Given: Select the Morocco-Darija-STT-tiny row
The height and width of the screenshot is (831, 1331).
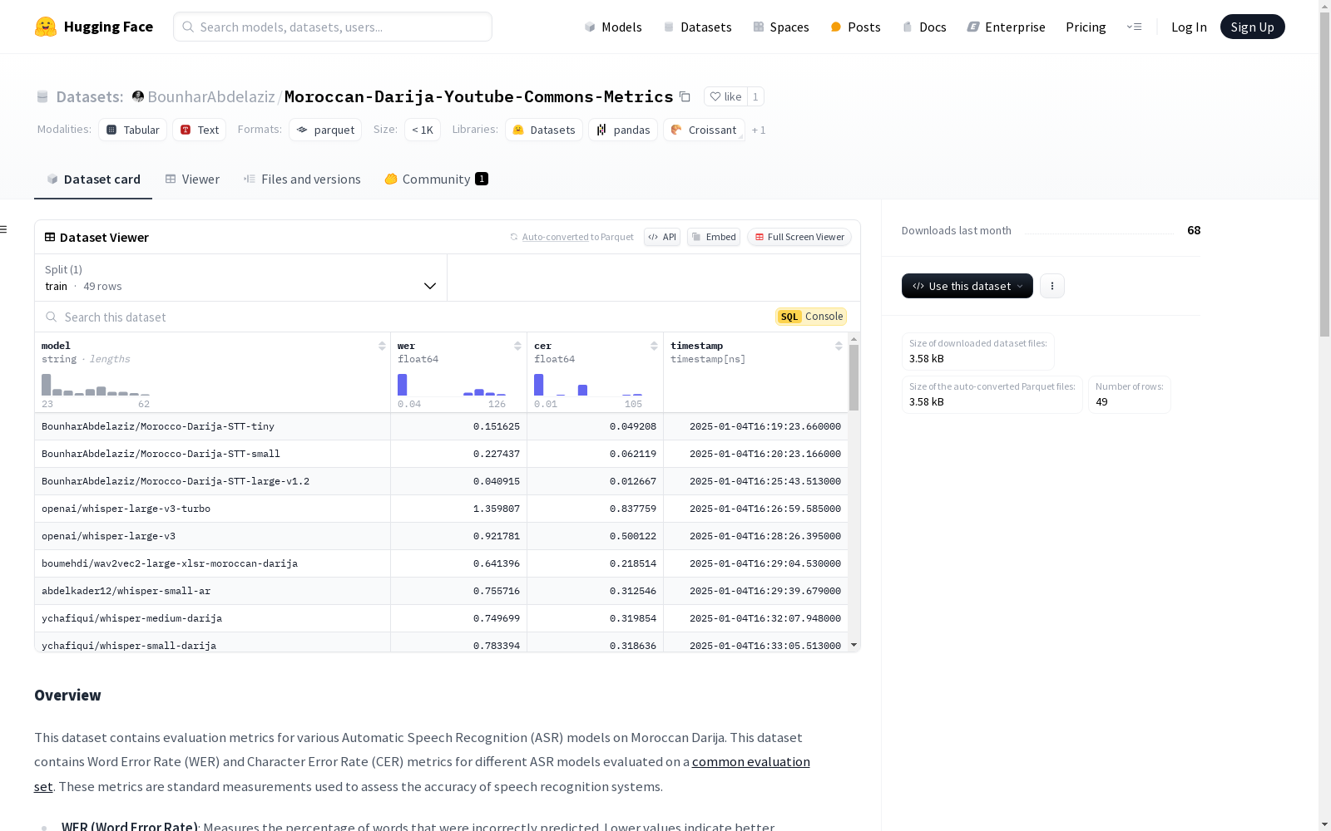Looking at the screenshot, I should (442, 426).
